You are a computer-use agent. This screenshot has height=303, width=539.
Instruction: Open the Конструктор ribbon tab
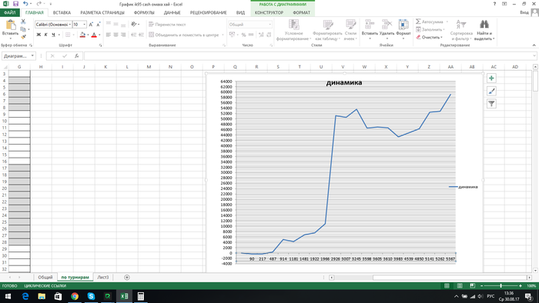(x=269, y=13)
